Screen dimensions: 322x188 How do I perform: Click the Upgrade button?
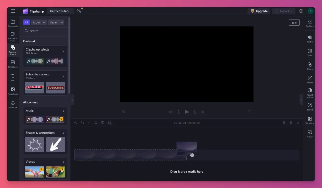(259, 11)
